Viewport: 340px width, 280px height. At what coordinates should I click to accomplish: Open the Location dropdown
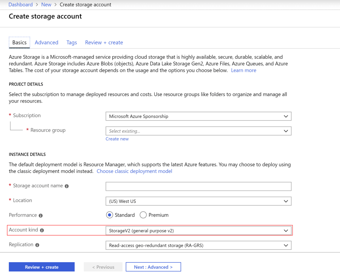coord(199,201)
